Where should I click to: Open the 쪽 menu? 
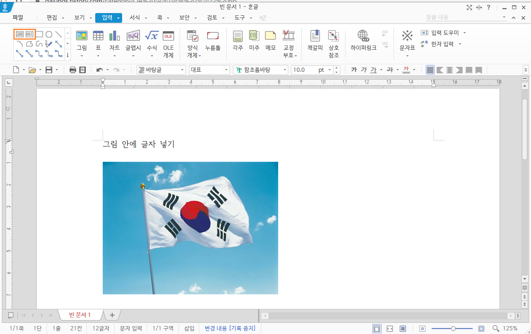tap(160, 18)
